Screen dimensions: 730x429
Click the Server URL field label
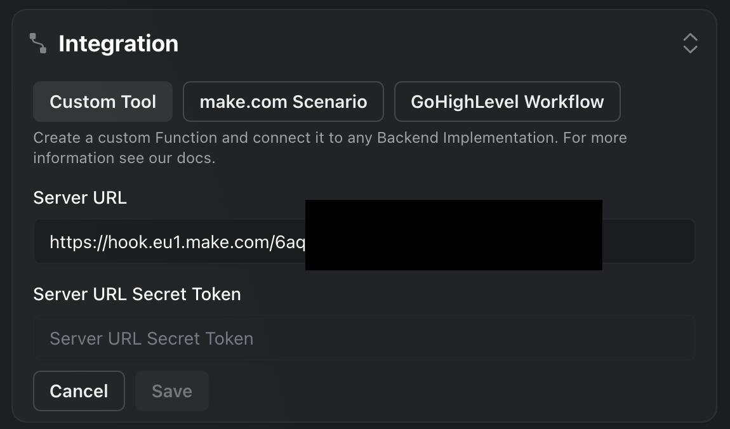click(79, 198)
